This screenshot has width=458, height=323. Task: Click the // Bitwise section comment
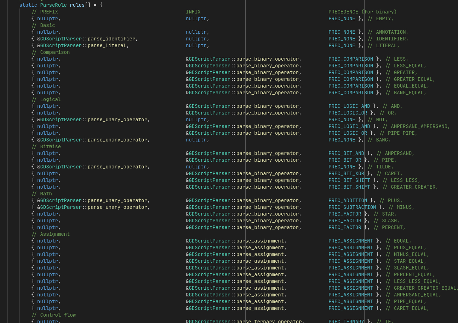click(46, 146)
